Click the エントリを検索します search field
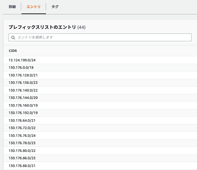 click(100, 37)
